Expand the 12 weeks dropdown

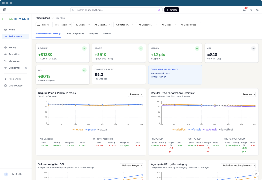point(82,25)
